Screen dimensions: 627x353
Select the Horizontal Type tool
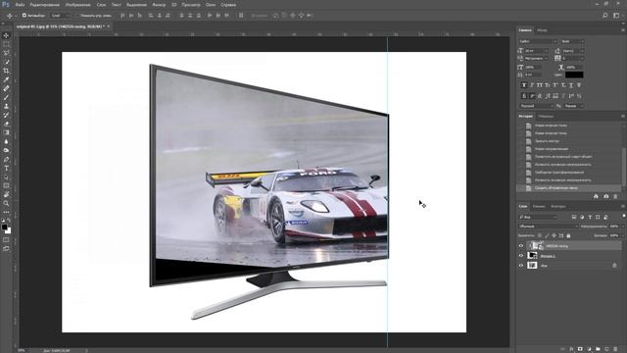pyautogui.click(x=6, y=168)
